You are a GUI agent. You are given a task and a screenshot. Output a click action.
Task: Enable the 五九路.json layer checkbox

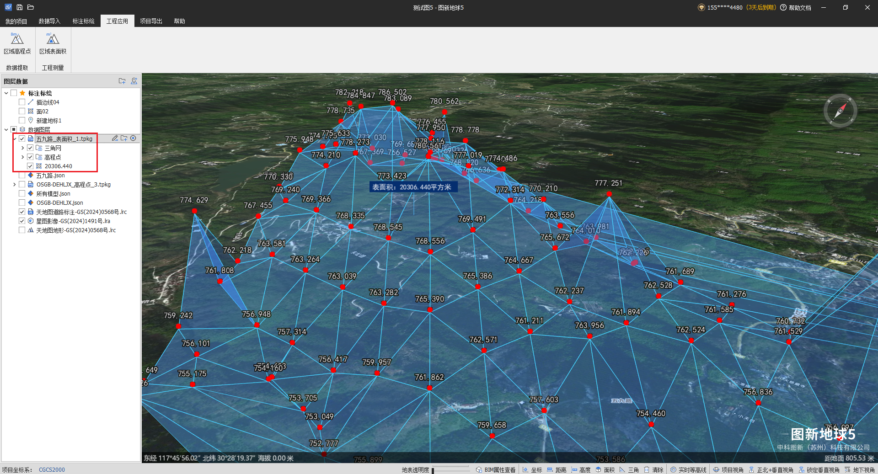pos(22,176)
